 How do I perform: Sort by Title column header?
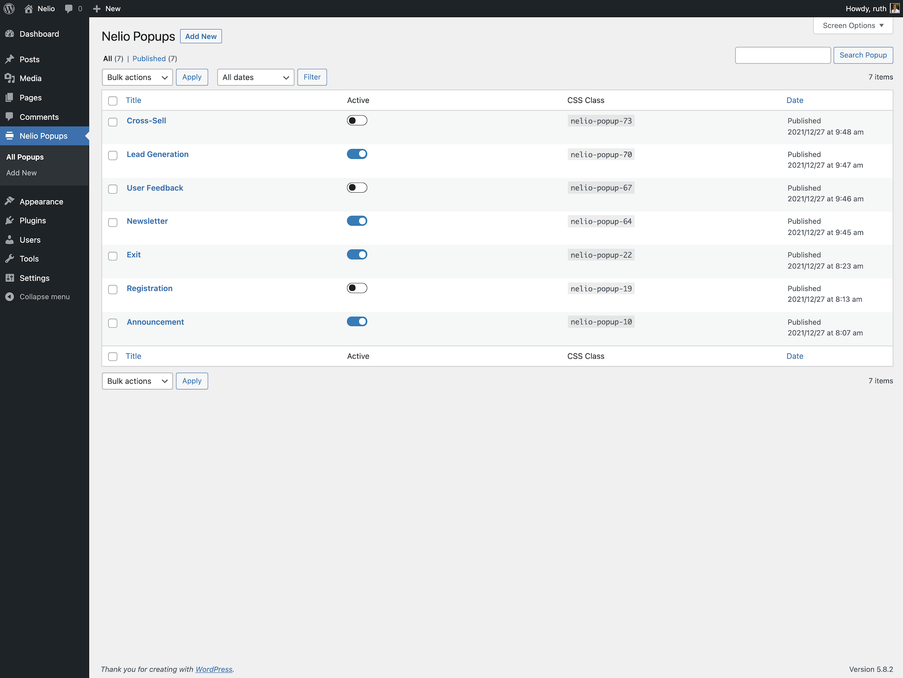point(134,100)
